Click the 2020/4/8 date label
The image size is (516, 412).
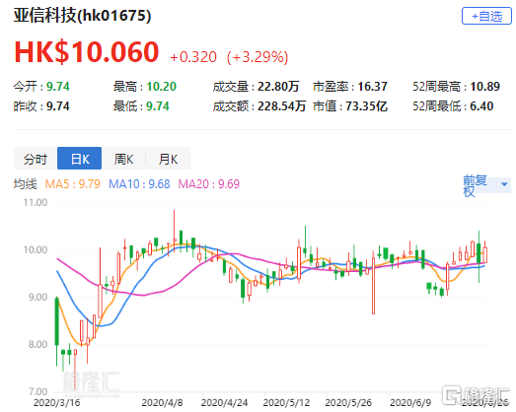point(162,402)
